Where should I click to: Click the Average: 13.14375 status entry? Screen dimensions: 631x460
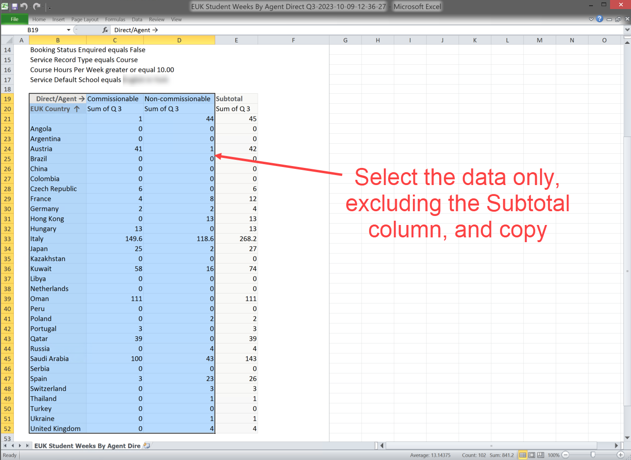(430, 455)
